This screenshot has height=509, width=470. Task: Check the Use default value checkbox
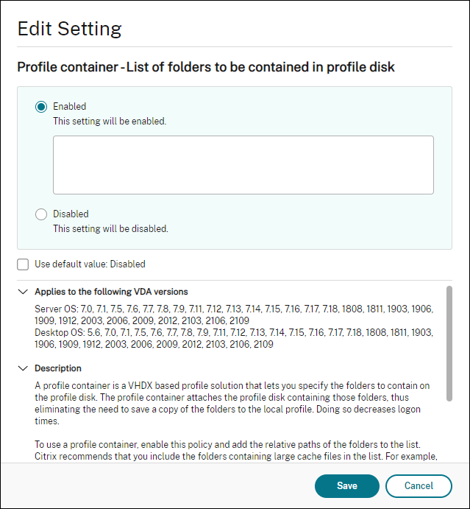tap(23, 264)
